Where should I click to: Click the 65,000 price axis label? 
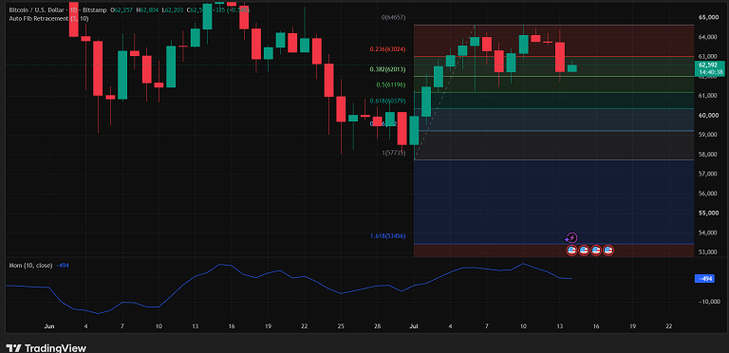pyautogui.click(x=708, y=17)
